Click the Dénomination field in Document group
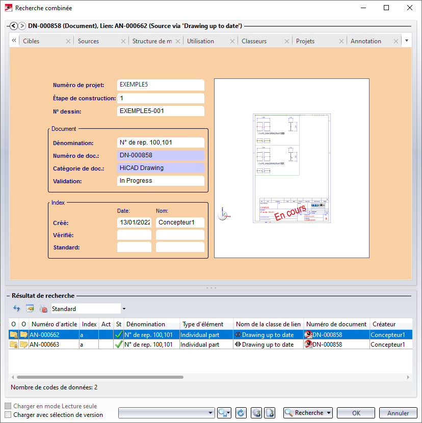Viewport: 422px width, 423px height. (161, 143)
